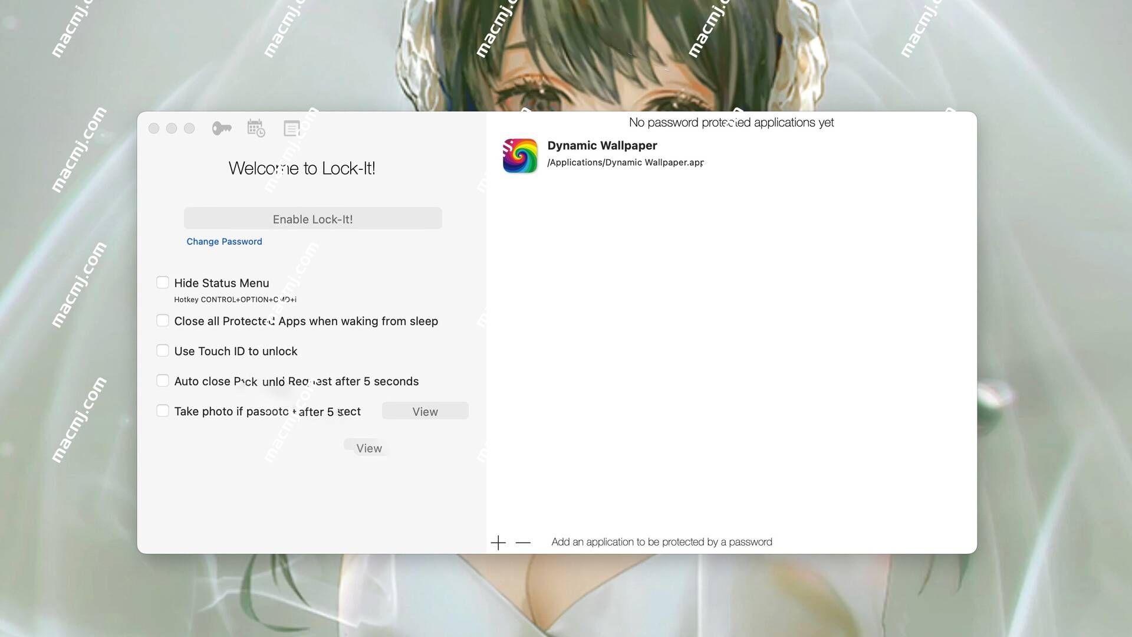Image resolution: width=1132 pixels, height=637 pixels.
Task: Zoom the Lock-It window with green button
Action: point(189,129)
